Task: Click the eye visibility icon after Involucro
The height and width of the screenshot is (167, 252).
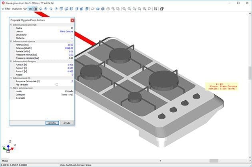Action: tap(25, 8)
